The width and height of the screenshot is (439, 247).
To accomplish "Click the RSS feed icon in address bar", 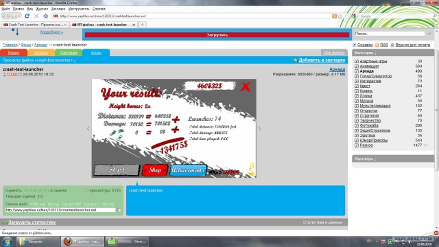I will [334, 16].
